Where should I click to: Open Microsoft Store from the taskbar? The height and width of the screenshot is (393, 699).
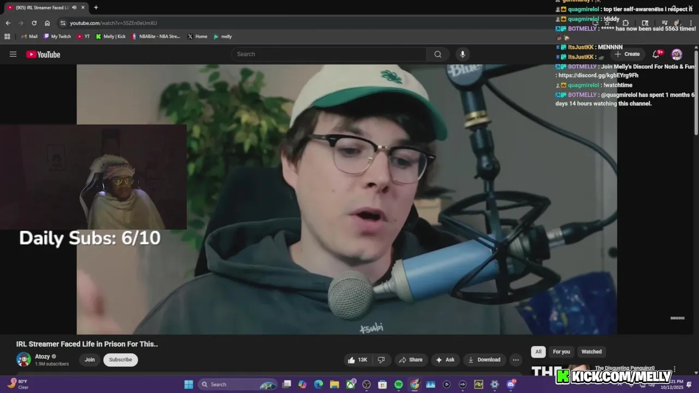382,384
